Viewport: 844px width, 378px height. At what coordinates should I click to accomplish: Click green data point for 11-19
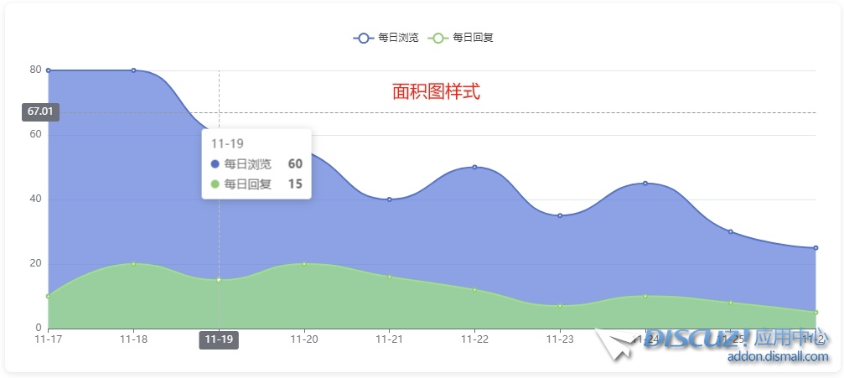point(219,280)
